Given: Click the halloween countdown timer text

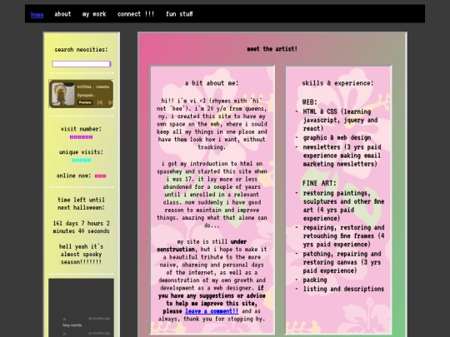Looking at the screenshot, I should tap(81, 227).
